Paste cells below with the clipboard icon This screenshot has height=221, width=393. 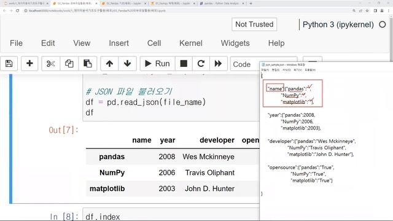87,64
